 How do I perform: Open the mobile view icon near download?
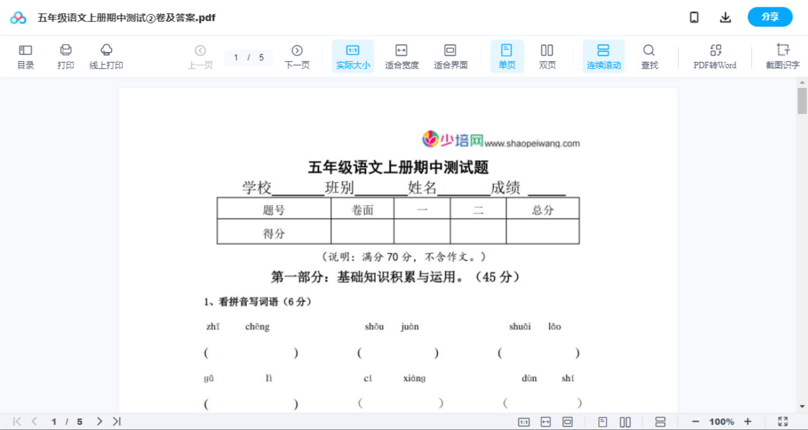[x=694, y=17]
